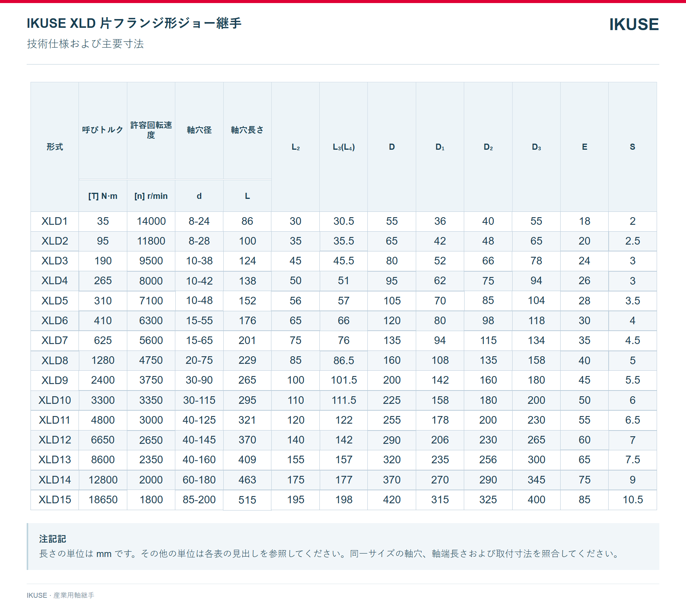Select the XLD8 row label
Viewport: 686px width, 613px height.
[54, 360]
